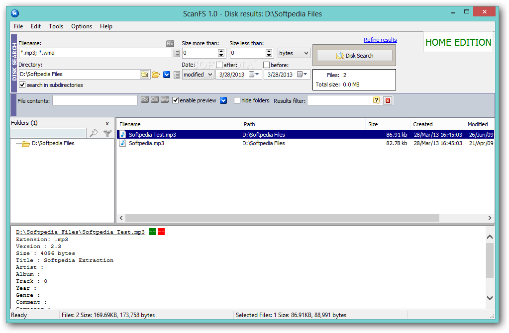Image resolution: width=509 pixels, height=333 pixels.
Task: Open the bytes size unit dropdown
Action: (x=294, y=53)
